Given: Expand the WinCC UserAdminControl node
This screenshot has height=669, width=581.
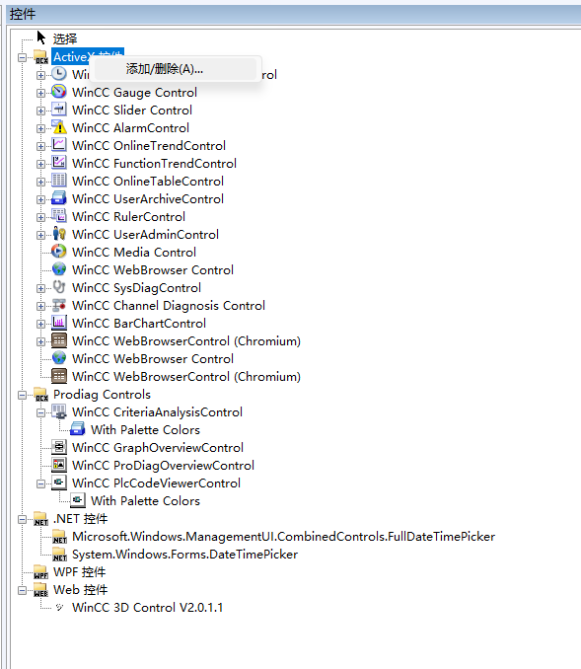Looking at the screenshot, I should 40,235.
